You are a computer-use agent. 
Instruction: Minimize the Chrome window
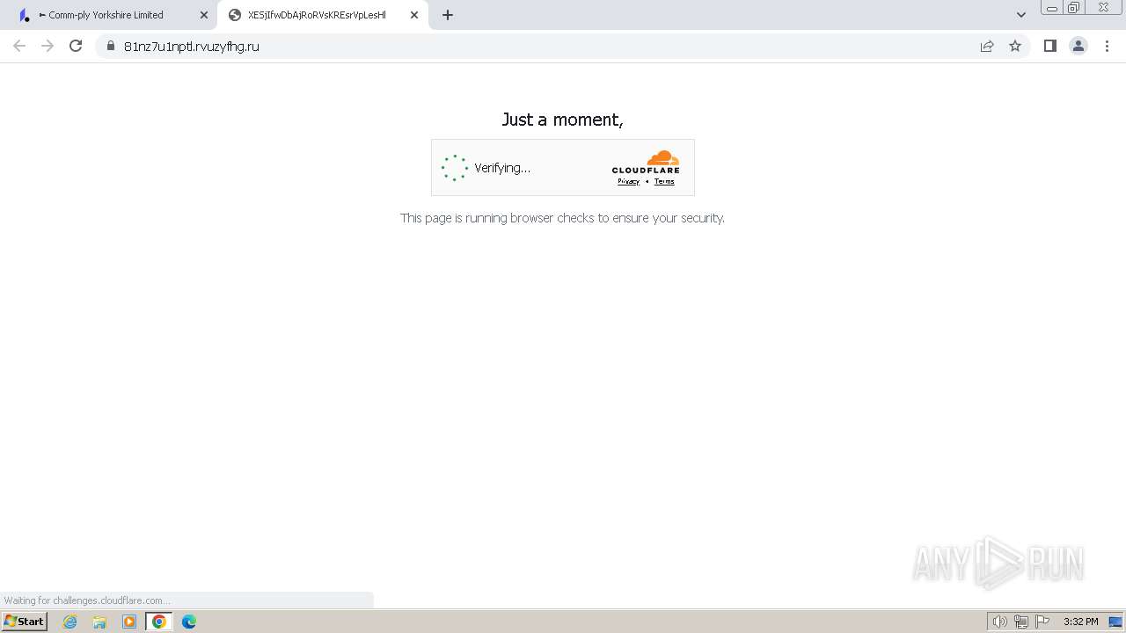1051,8
